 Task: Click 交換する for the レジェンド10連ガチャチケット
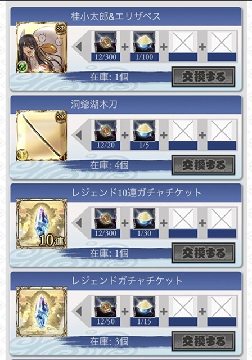point(204,253)
